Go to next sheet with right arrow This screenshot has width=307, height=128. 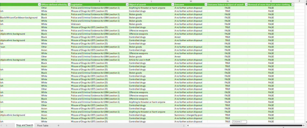[6, 126]
